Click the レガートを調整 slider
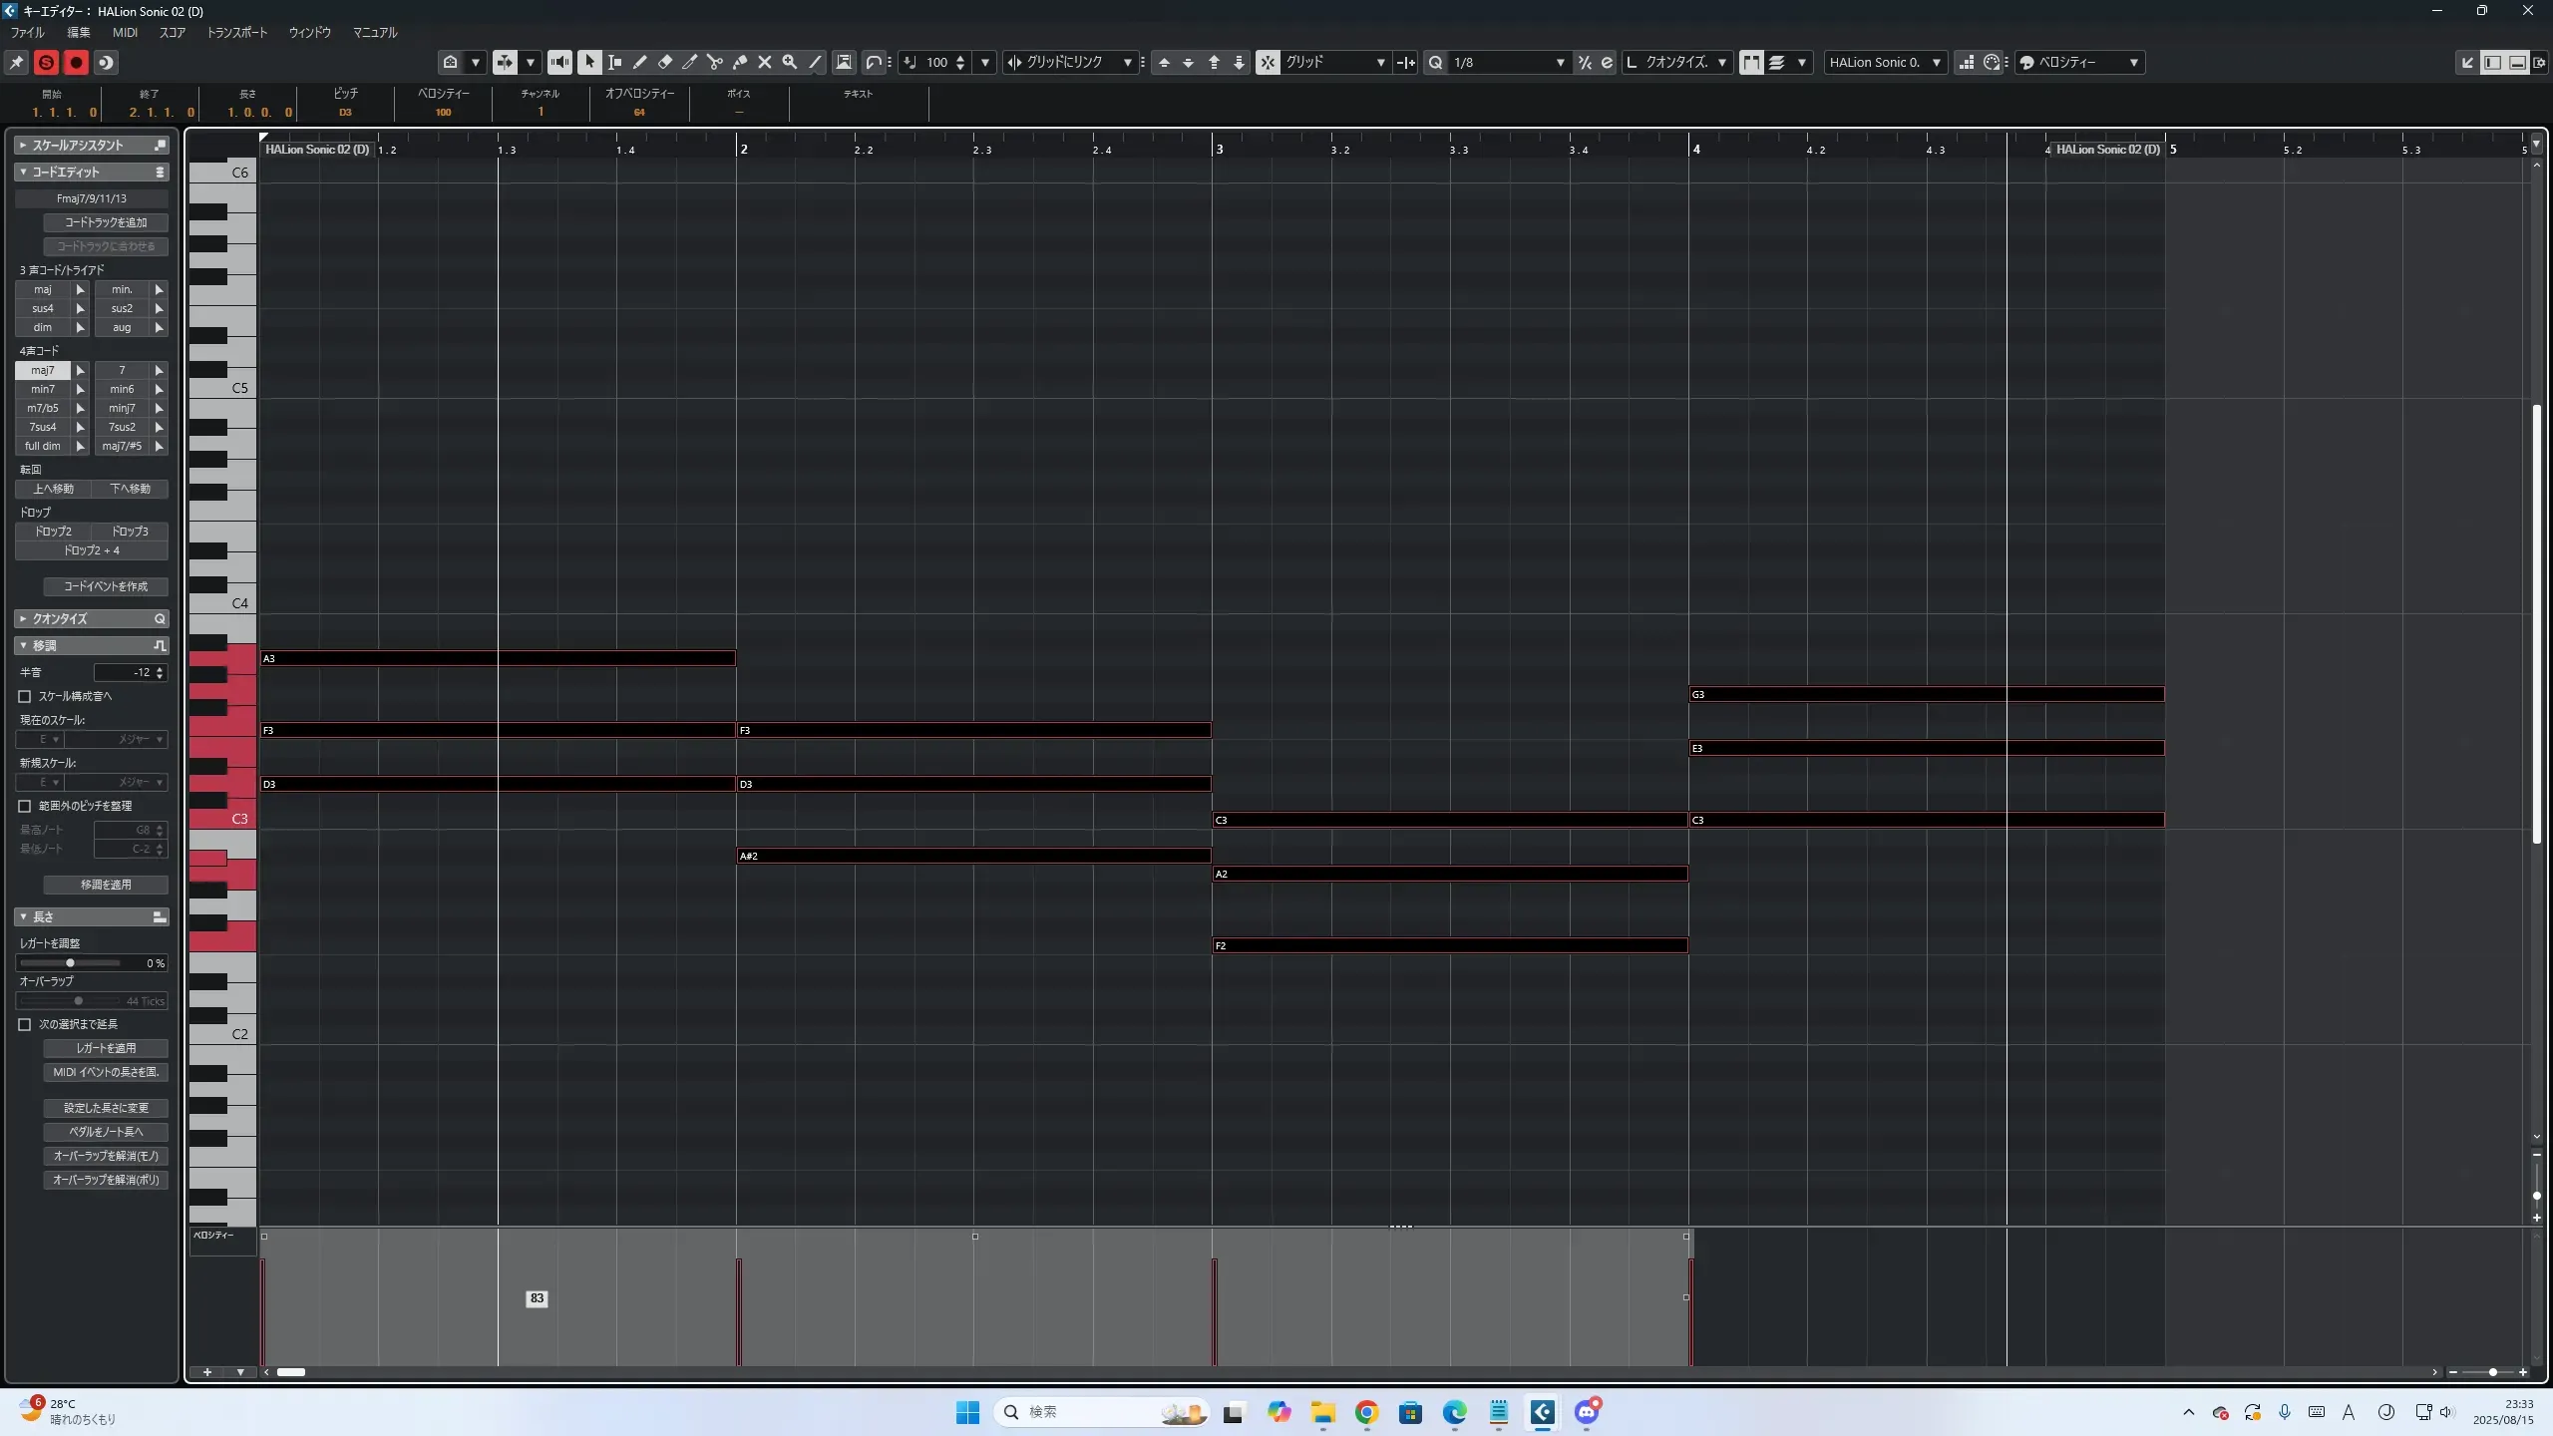The height and width of the screenshot is (1436, 2553). tap(70, 962)
